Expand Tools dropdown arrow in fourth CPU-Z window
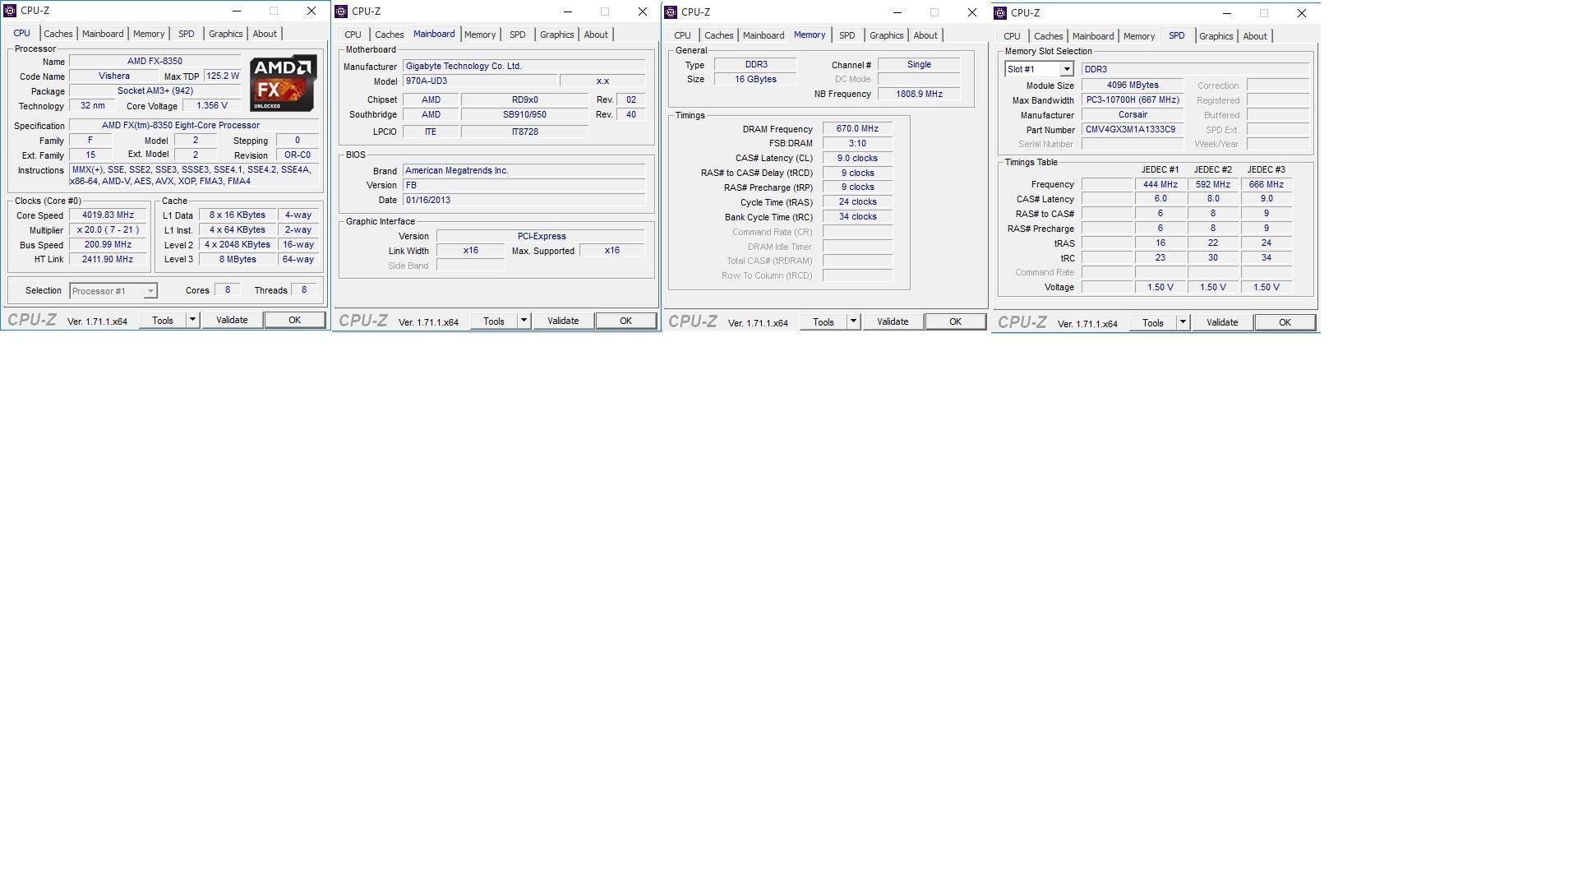 coord(1183,322)
